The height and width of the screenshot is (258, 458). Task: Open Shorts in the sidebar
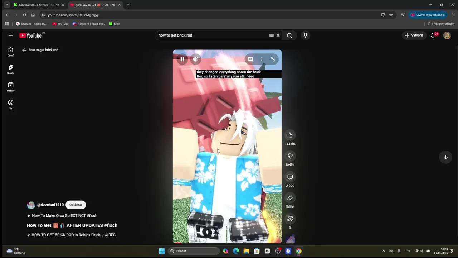click(11, 70)
